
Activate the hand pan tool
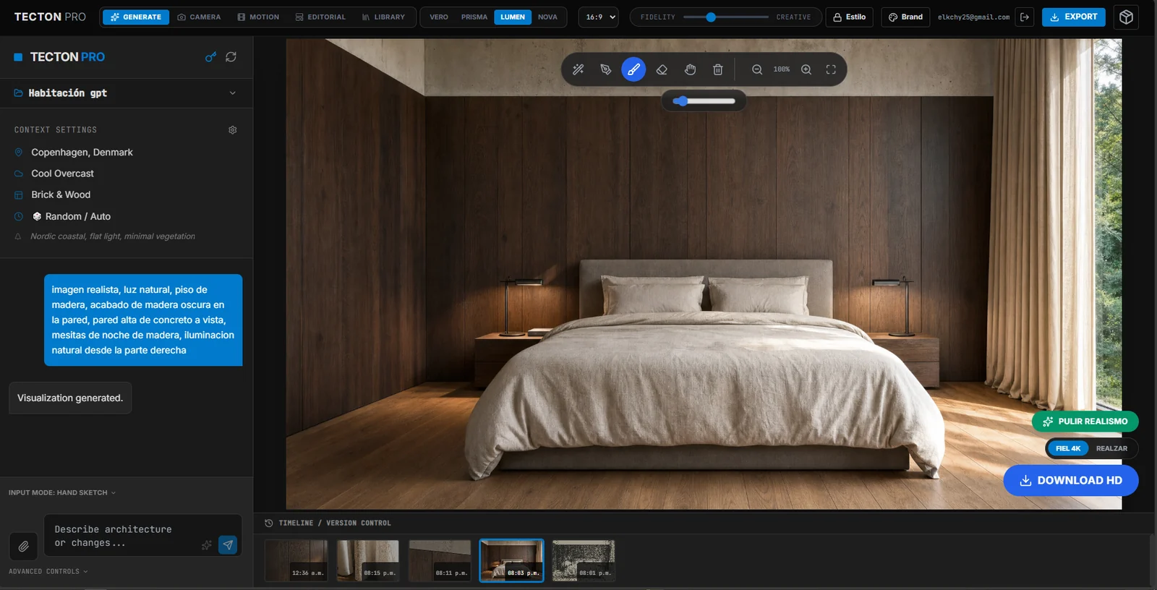[x=690, y=69]
